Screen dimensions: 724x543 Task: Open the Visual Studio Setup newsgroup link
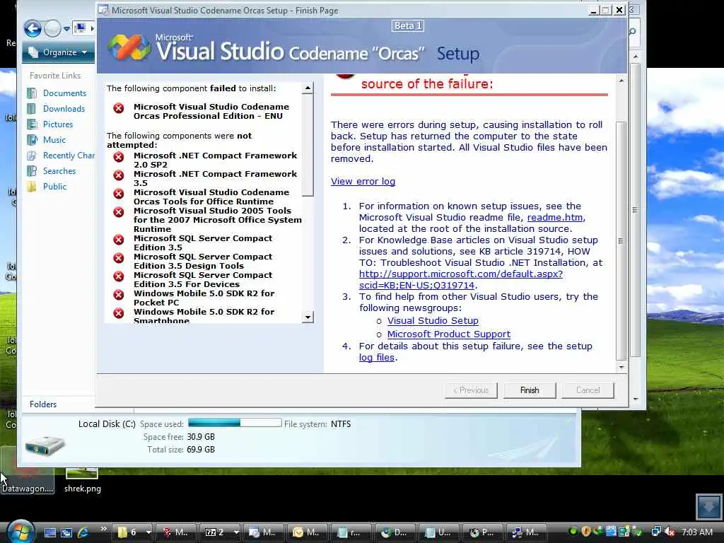pos(433,320)
